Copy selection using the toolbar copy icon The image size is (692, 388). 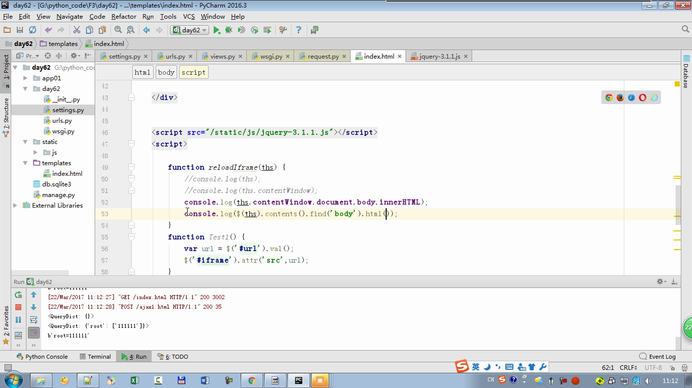(x=90, y=30)
